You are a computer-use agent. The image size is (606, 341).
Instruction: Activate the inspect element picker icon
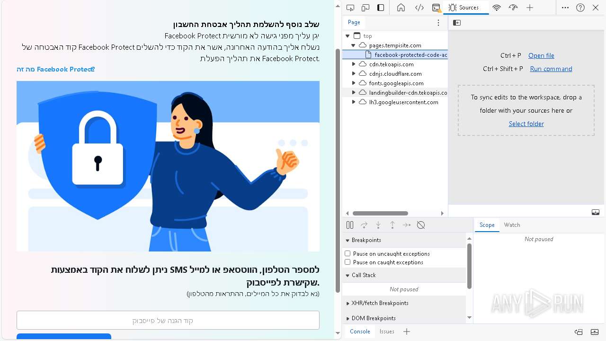click(350, 8)
